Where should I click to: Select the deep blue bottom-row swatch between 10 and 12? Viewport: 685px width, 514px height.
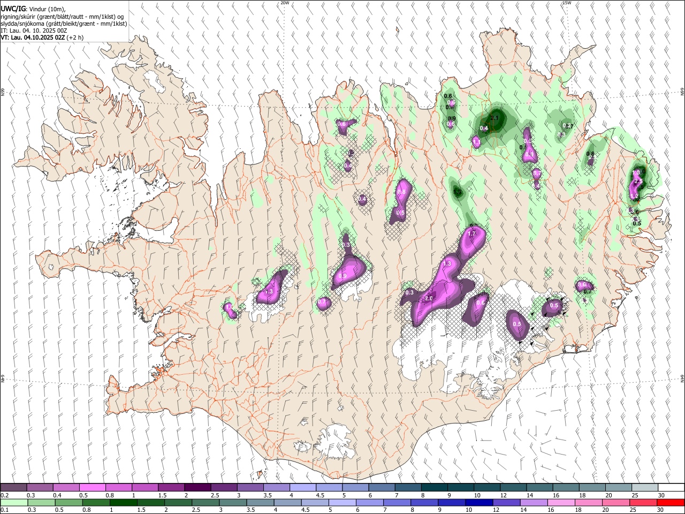click(479, 502)
